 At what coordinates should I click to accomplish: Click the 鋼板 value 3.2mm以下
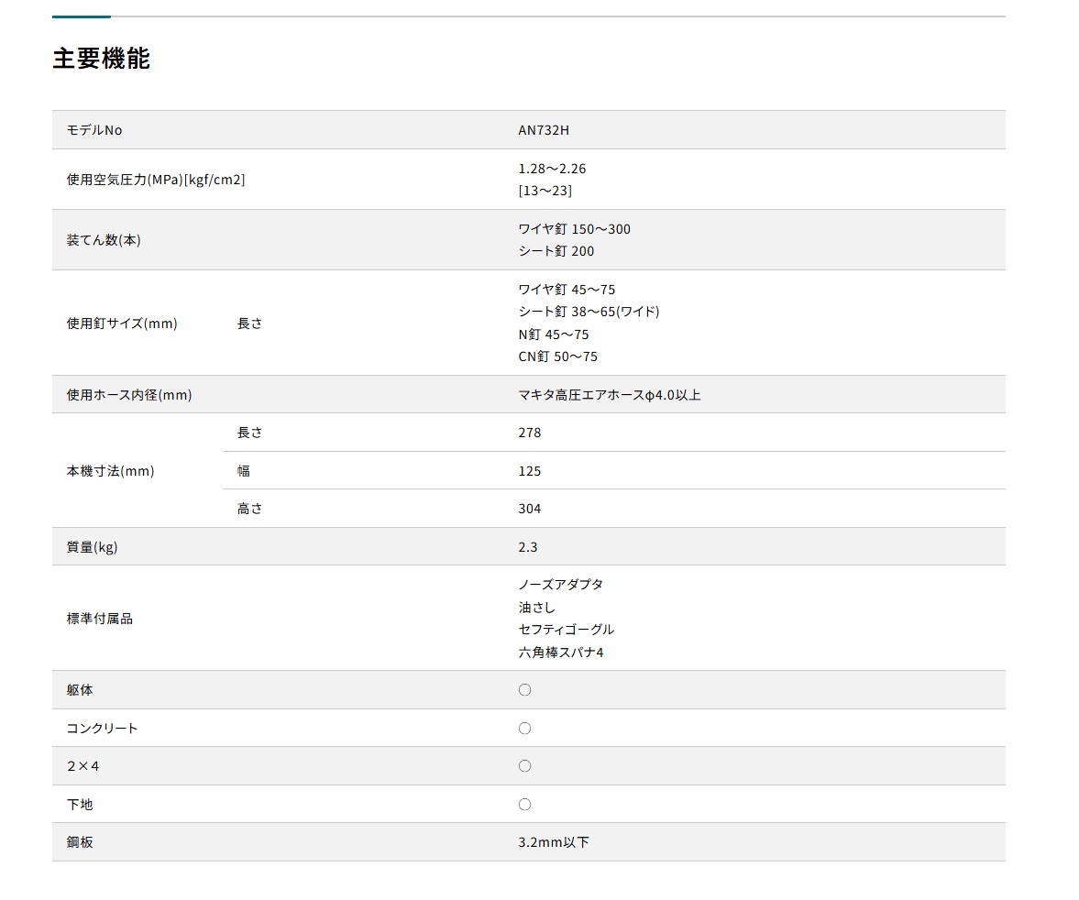(554, 842)
